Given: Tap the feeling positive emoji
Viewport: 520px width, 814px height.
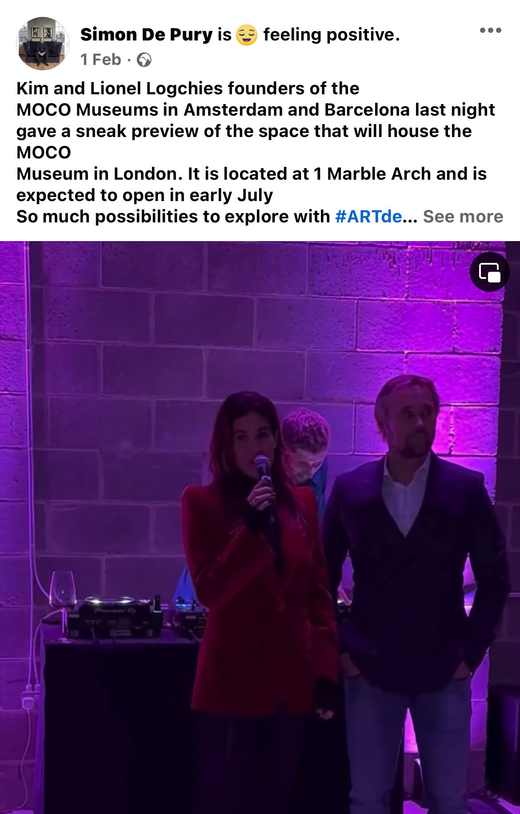Looking at the screenshot, I should [x=246, y=35].
